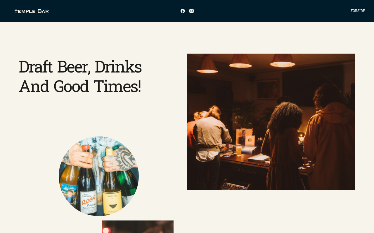The width and height of the screenshot is (374, 233).
Task: Click the cross symbol in Temple Bar logo
Action: [16, 11]
